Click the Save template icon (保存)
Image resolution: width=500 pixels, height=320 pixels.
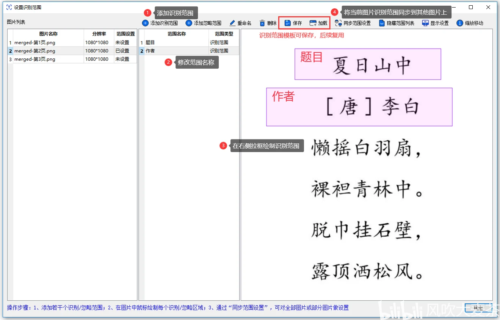[288, 23]
